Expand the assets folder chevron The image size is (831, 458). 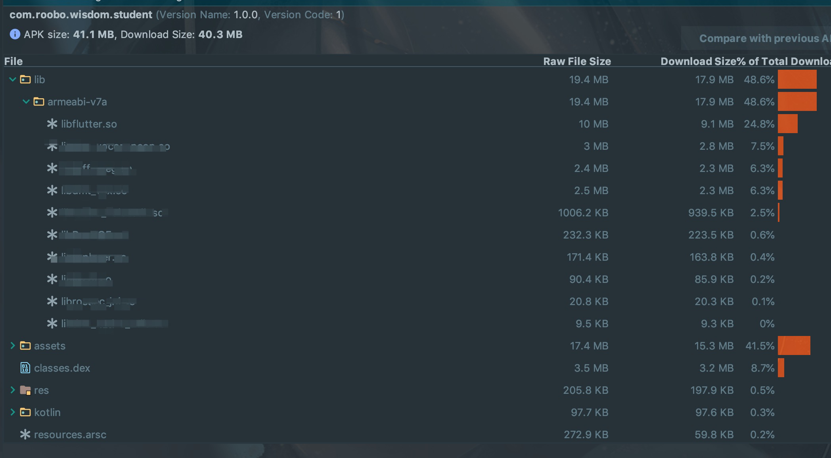click(x=13, y=346)
